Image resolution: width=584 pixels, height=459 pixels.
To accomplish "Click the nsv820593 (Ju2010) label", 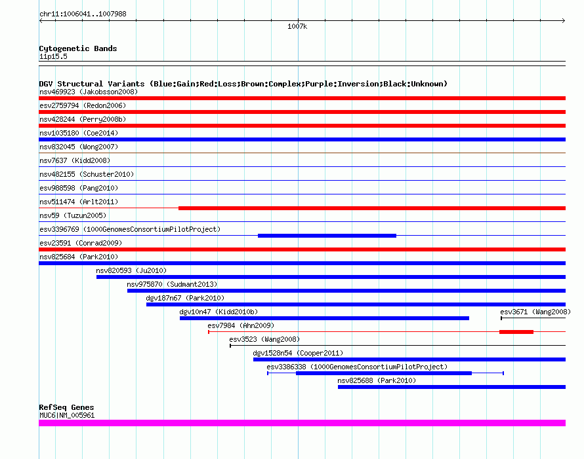I will click(131, 270).
